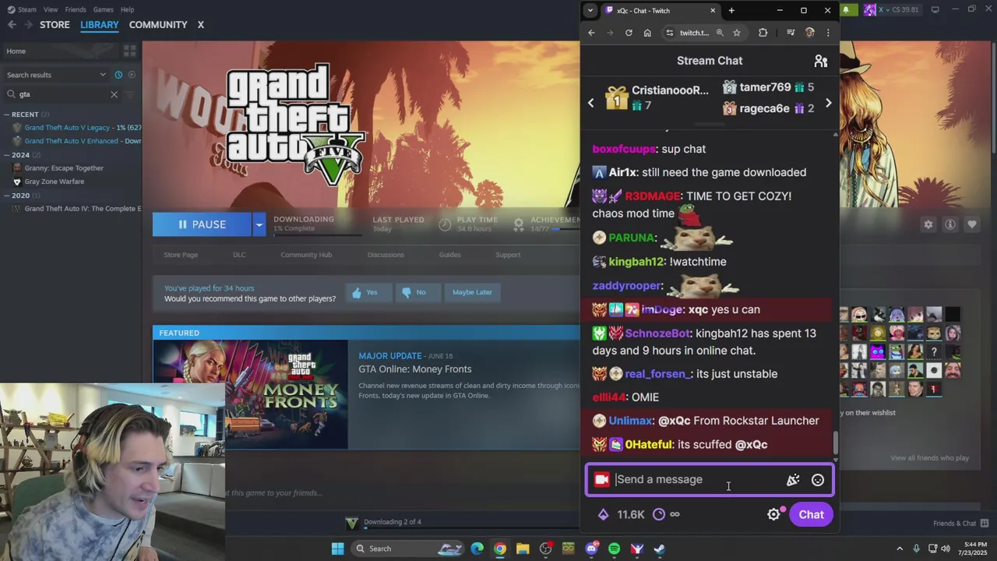Open Steam collections grid view icon
The width and height of the screenshot is (997, 561).
[x=129, y=51]
